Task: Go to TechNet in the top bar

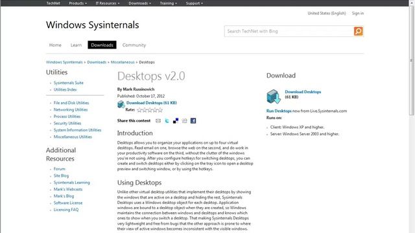Action: [x=53, y=3]
